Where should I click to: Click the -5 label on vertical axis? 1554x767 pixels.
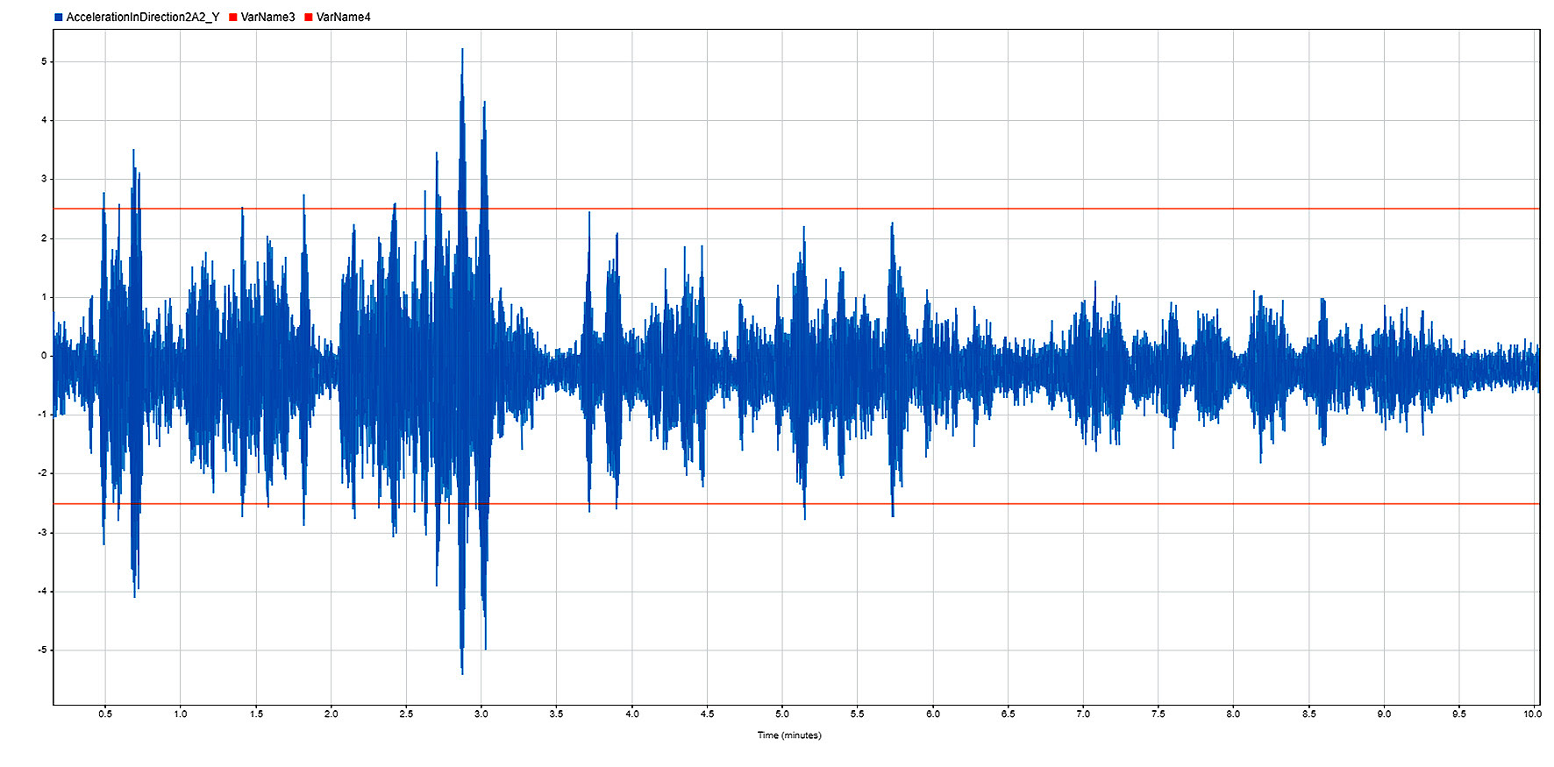[42, 650]
